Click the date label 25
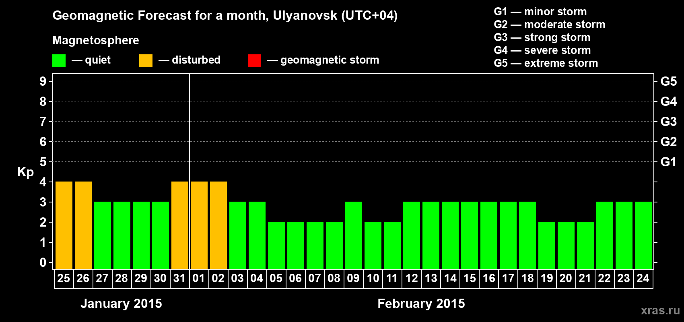 [x=64, y=279]
